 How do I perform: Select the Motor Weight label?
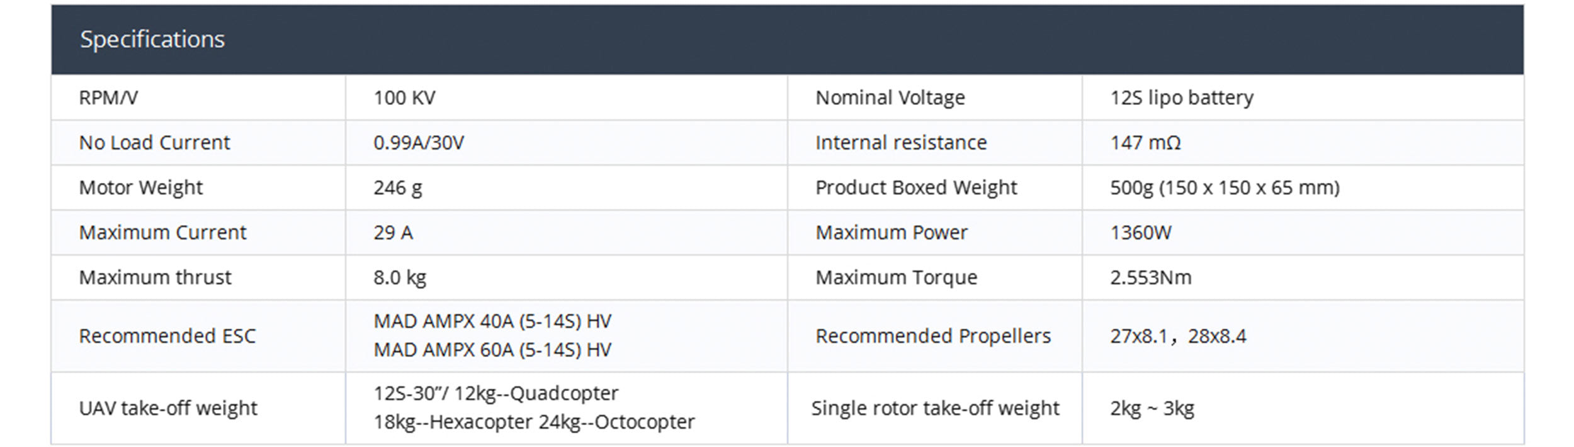pyautogui.click(x=140, y=187)
